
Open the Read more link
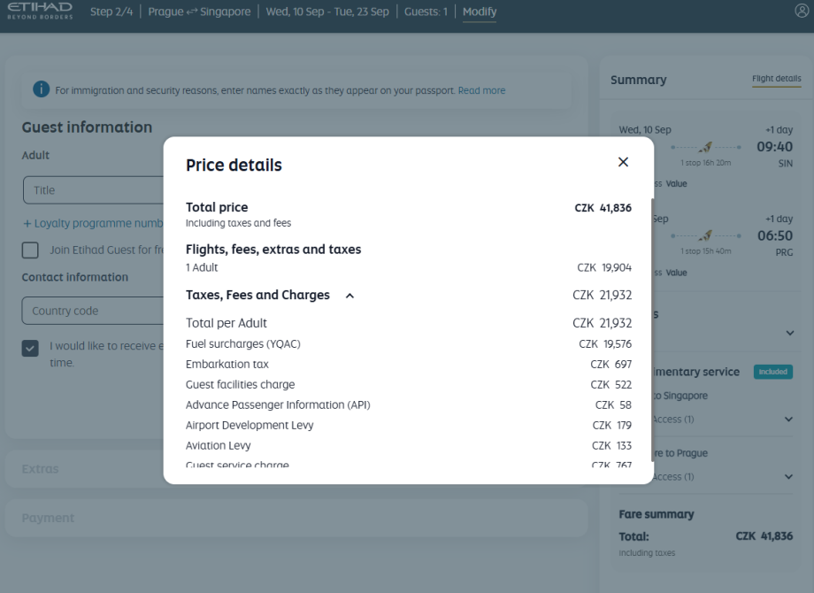tap(481, 90)
